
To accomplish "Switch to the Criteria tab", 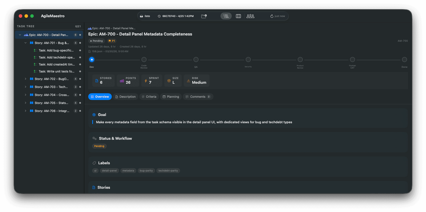I will (149, 97).
